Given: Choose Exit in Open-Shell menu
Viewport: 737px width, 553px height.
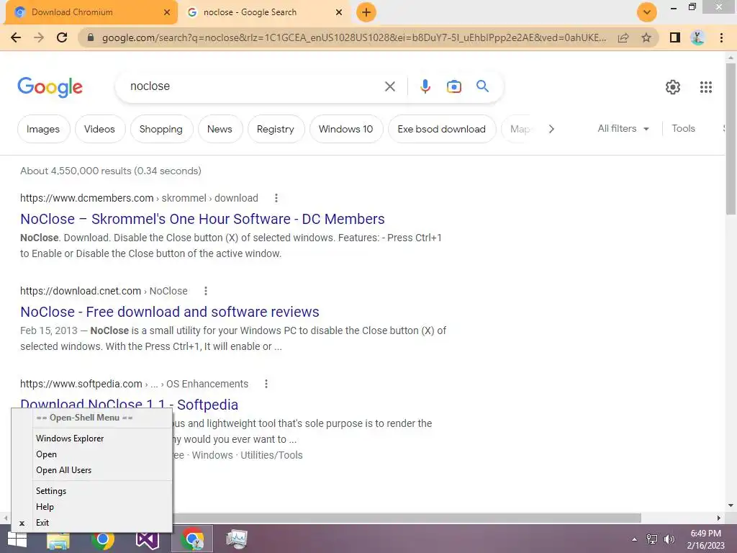Looking at the screenshot, I should (102, 523).
